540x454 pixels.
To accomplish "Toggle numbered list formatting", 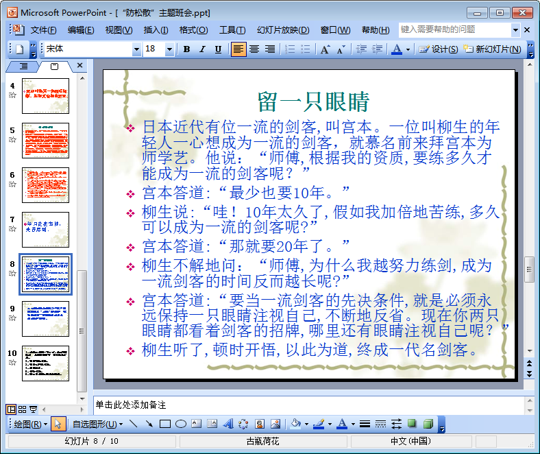I will pos(290,49).
